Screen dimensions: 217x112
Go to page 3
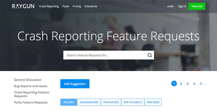pyautogui.click(x=188, y=83)
